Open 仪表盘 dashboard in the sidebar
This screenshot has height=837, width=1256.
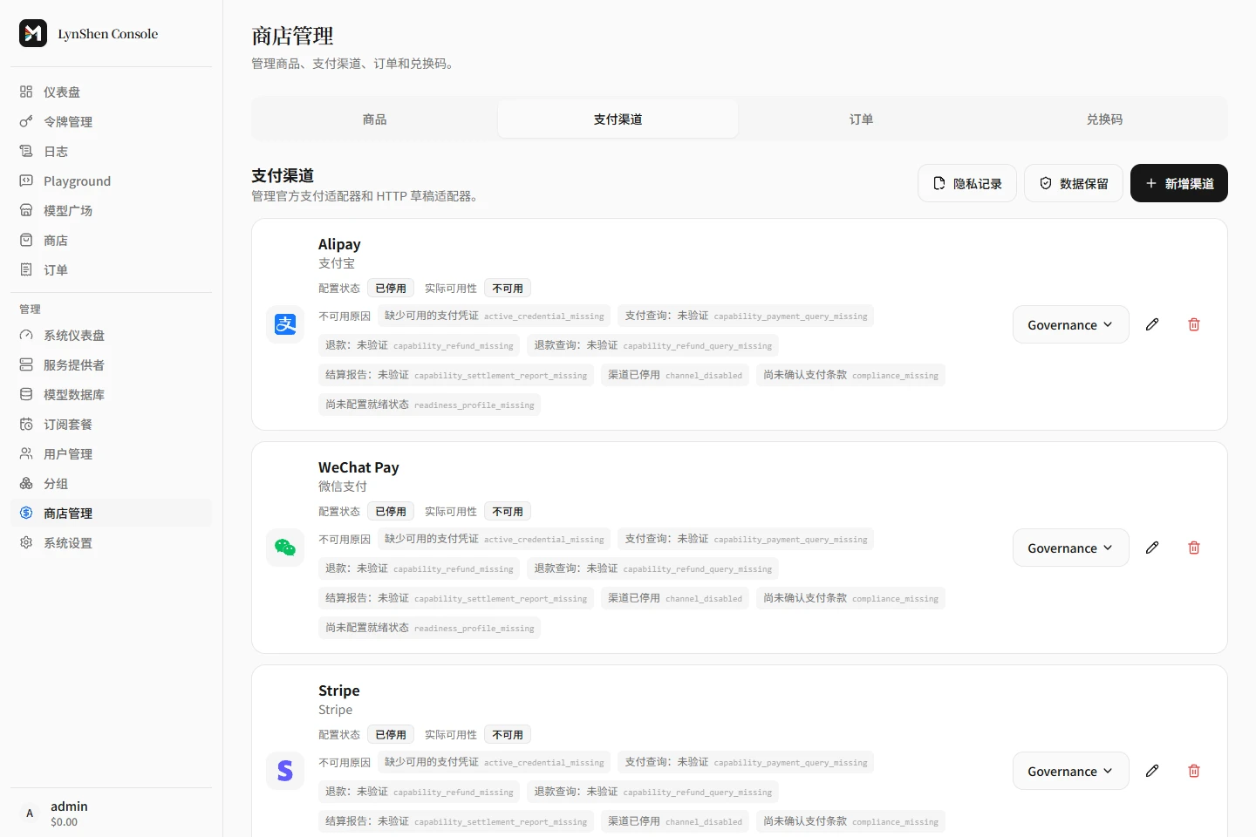click(111, 92)
